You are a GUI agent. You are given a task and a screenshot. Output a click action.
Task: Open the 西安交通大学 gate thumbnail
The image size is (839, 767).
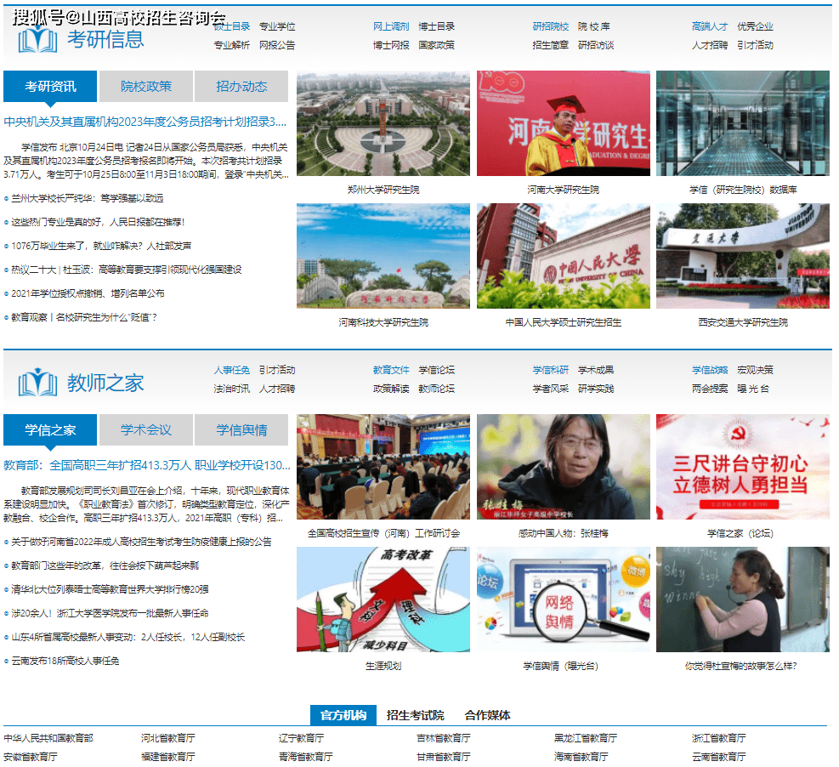[743, 256]
